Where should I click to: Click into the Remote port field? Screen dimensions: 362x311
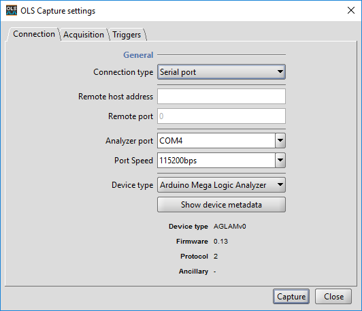221,116
